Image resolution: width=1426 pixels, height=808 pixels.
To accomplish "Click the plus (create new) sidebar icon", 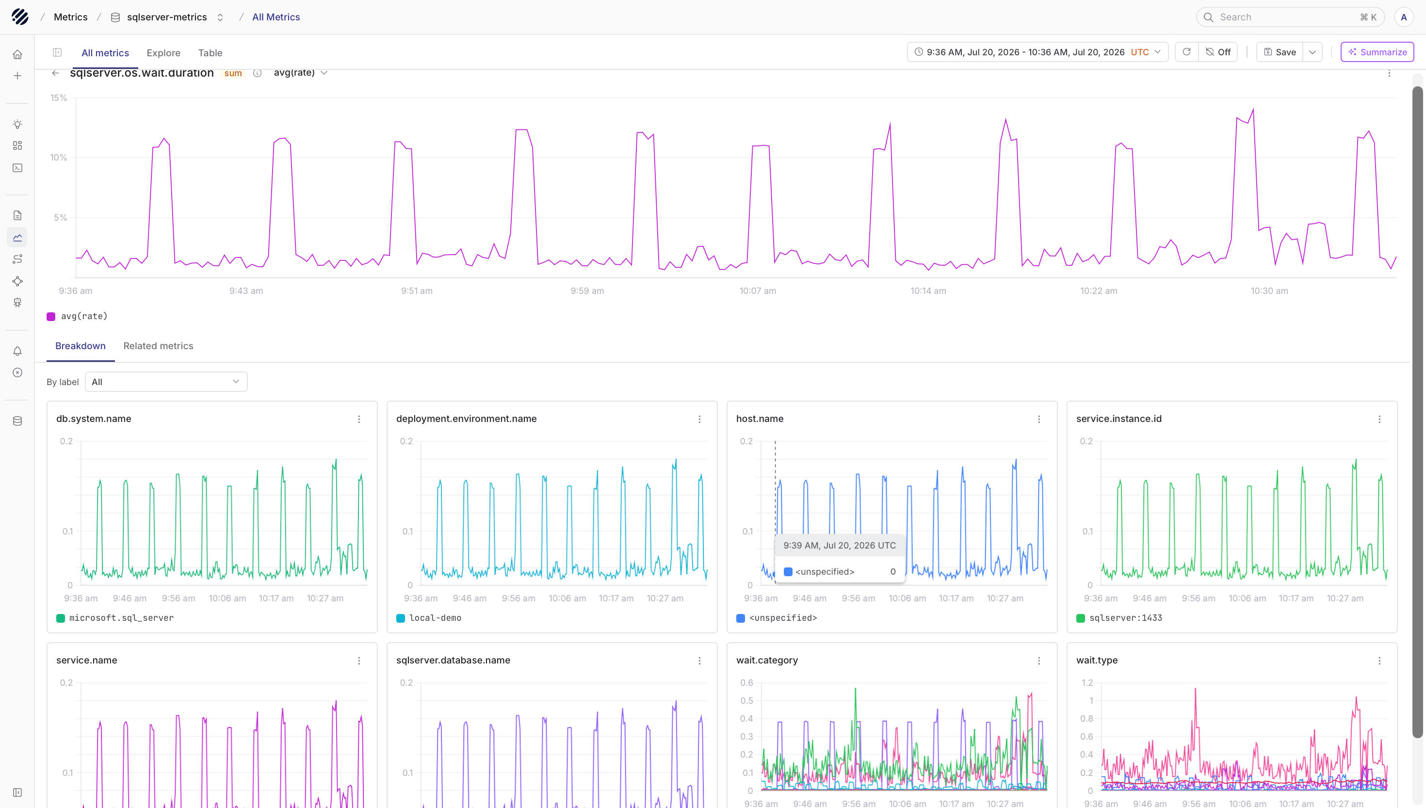I will click(x=17, y=76).
